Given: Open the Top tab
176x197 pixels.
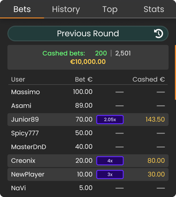Looking at the screenshot, I should 110,9.
